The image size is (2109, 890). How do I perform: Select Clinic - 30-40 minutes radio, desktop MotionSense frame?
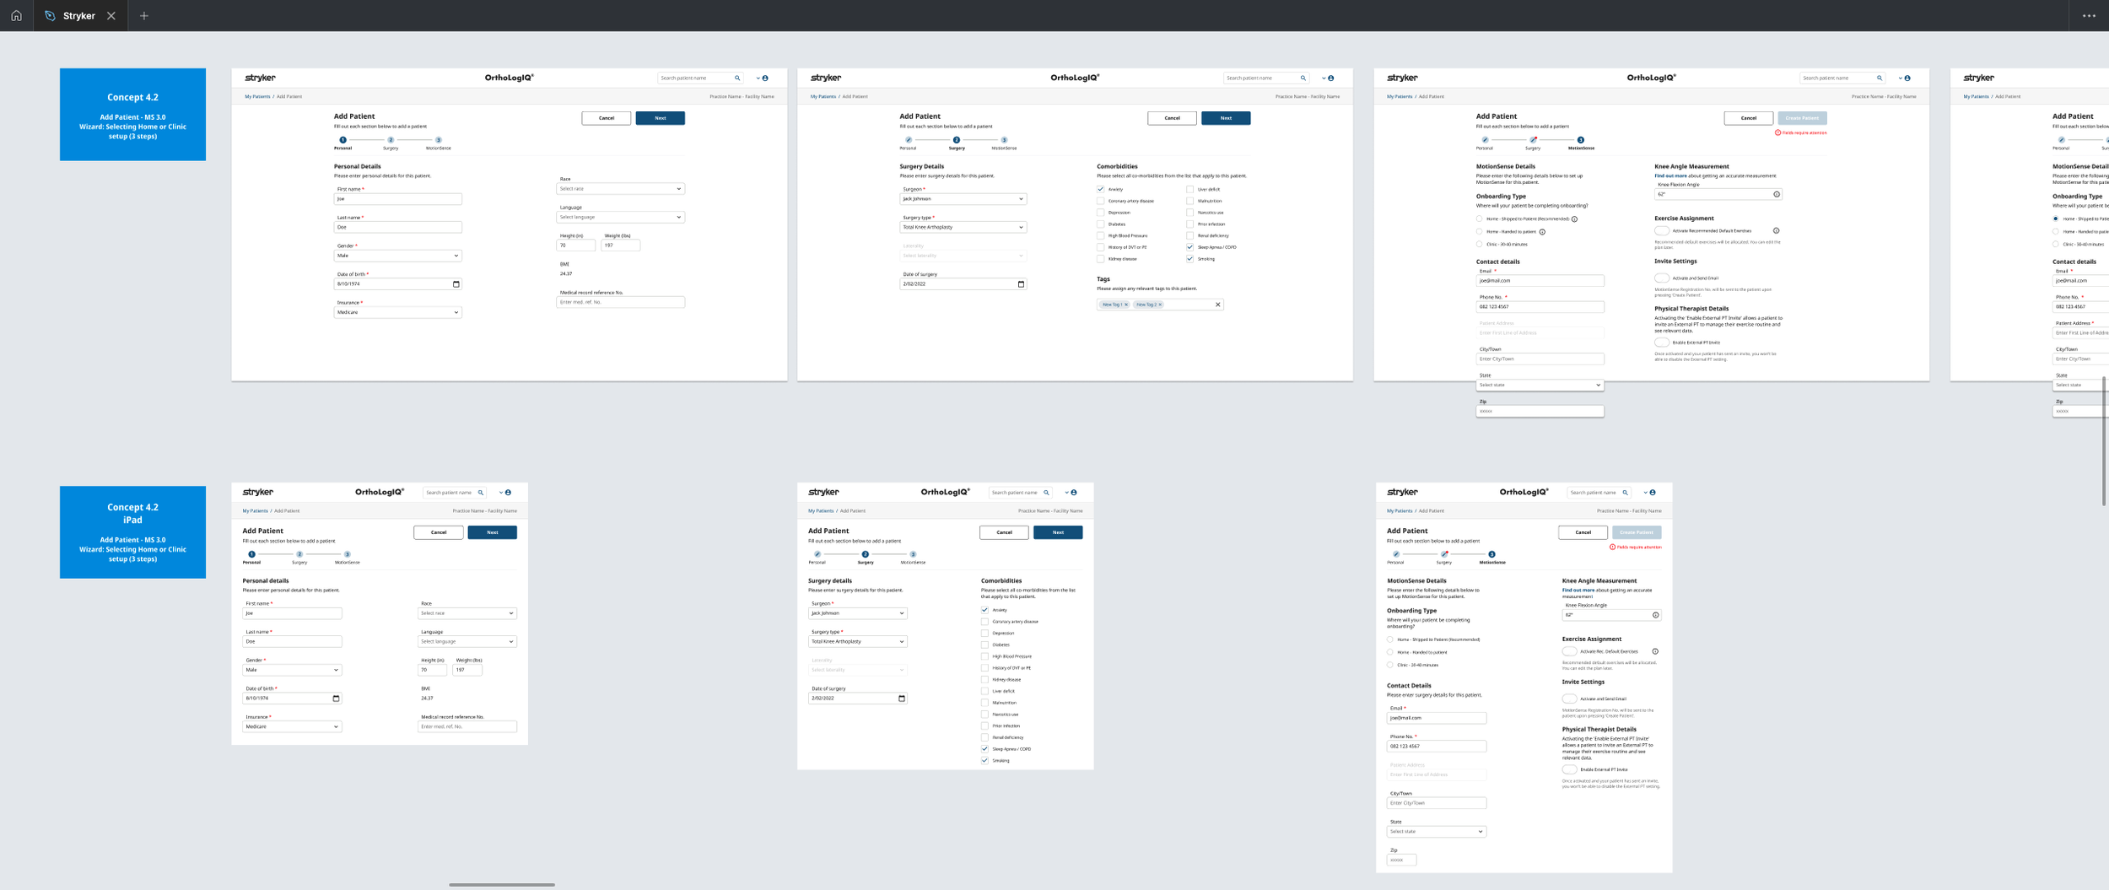click(1479, 245)
